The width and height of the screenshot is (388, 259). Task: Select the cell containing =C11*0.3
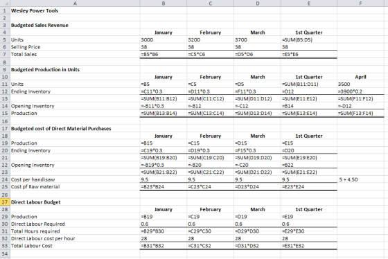tap(163, 91)
